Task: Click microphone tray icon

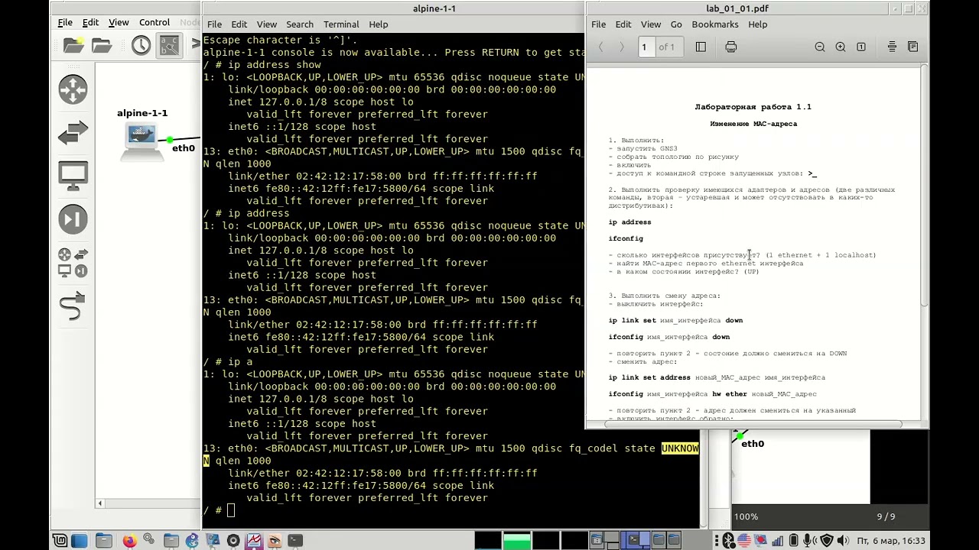Action: [810, 541]
